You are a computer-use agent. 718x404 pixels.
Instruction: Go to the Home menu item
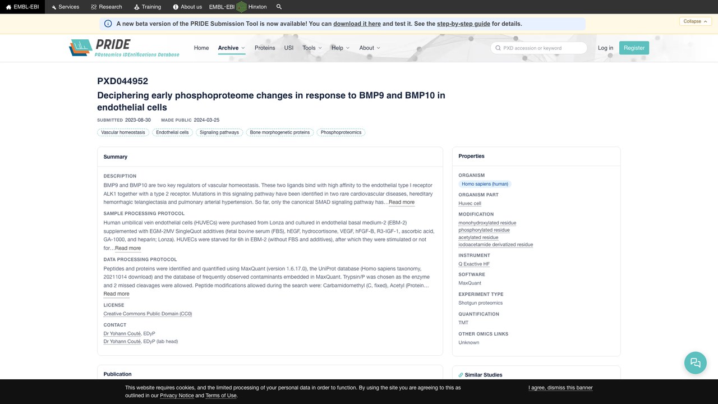(x=201, y=48)
